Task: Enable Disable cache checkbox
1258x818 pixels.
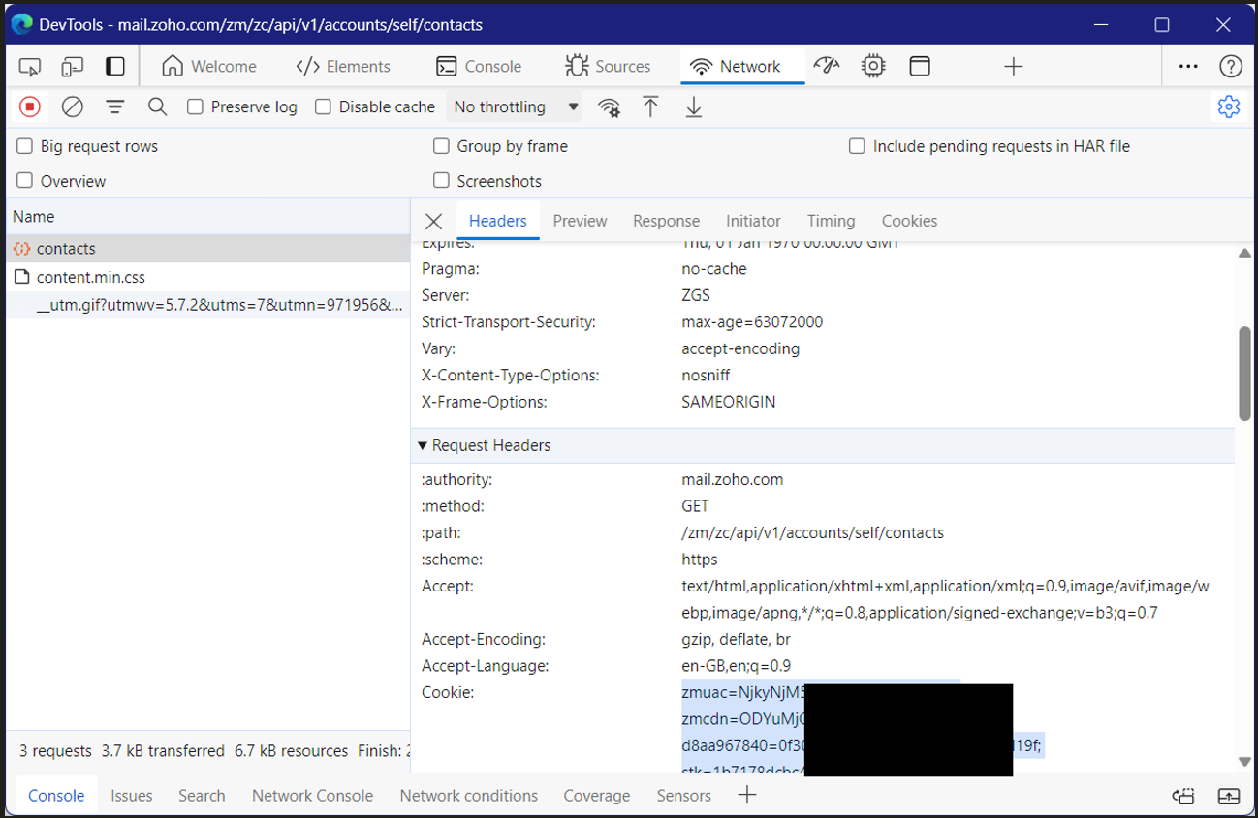Action: pos(323,106)
